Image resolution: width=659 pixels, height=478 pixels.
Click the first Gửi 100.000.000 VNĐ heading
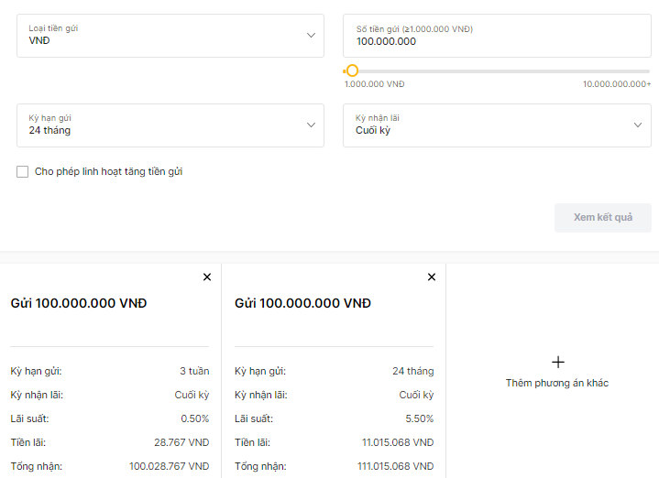point(79,303)
